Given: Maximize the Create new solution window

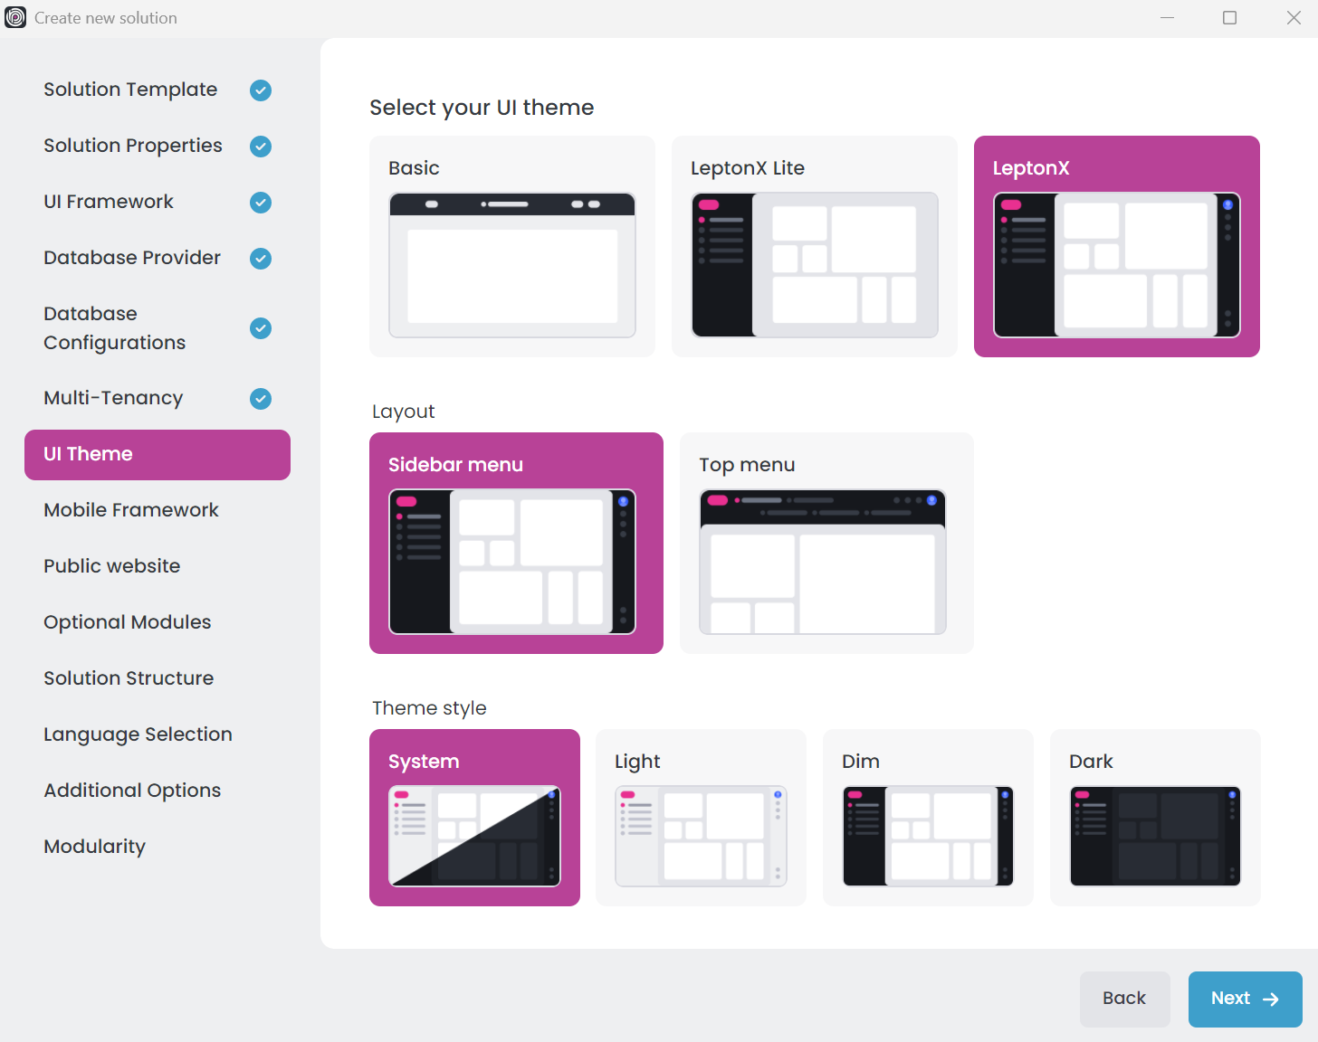Looking at the screenshot, I should click(x=1229, y=18).
